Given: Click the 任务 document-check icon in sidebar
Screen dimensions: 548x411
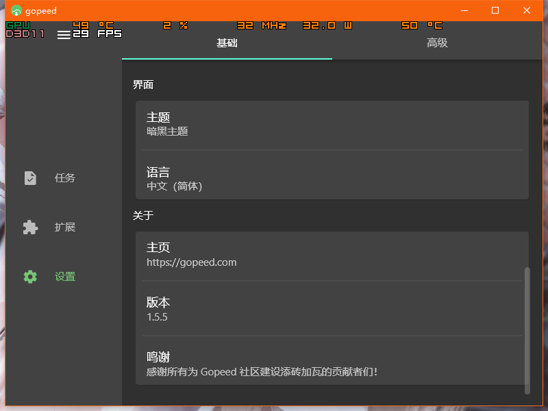Looking at the screenshot, I should coord(30,178).
